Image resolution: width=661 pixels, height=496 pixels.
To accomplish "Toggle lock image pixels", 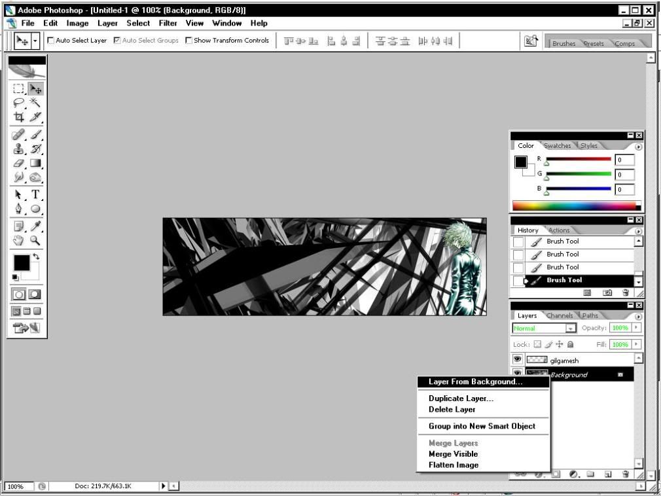I will (548, 344).
